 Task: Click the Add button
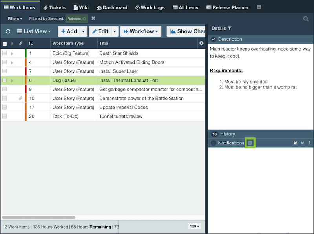tap(69, 31)
